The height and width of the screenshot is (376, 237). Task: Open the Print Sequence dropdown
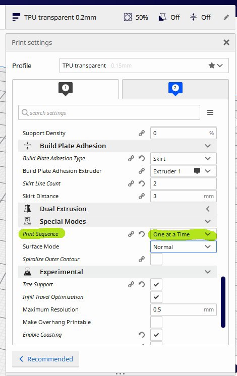(x=183, y=234)
